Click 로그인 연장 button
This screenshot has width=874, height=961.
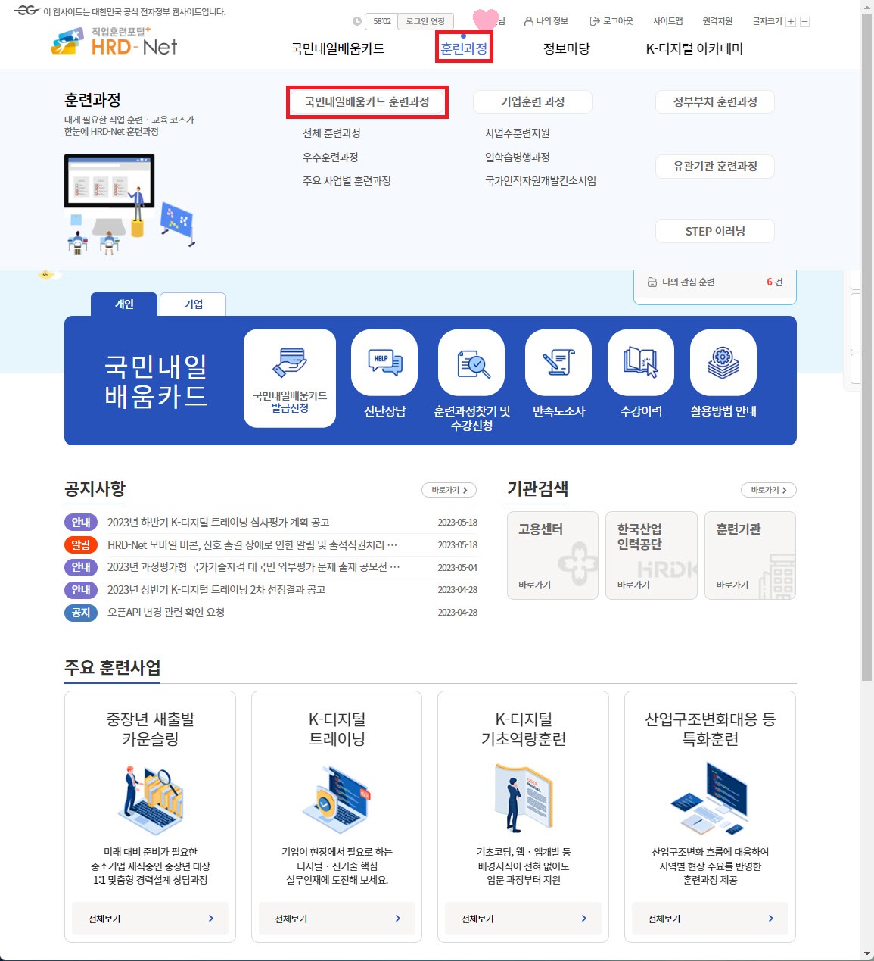[425, 21]
